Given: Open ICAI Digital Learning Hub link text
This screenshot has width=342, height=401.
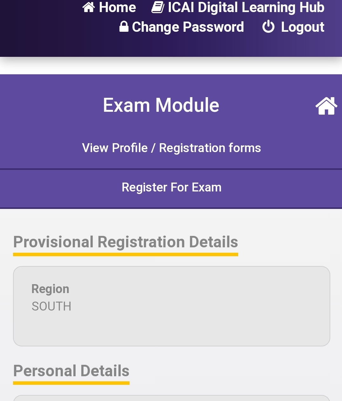Looking at the screenshot, I should tap(246, 7).
